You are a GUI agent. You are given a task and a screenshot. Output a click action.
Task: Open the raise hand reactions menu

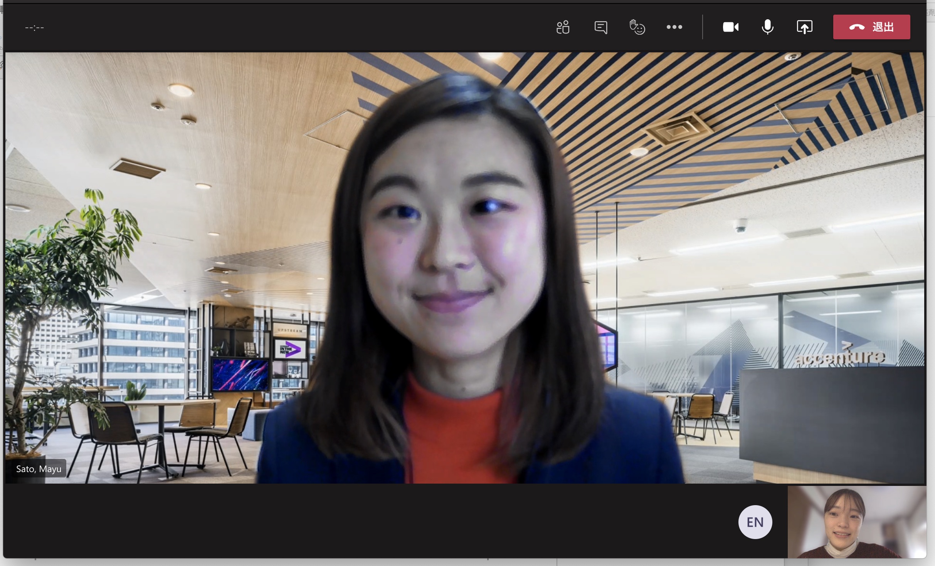click(x=637, y=27)
